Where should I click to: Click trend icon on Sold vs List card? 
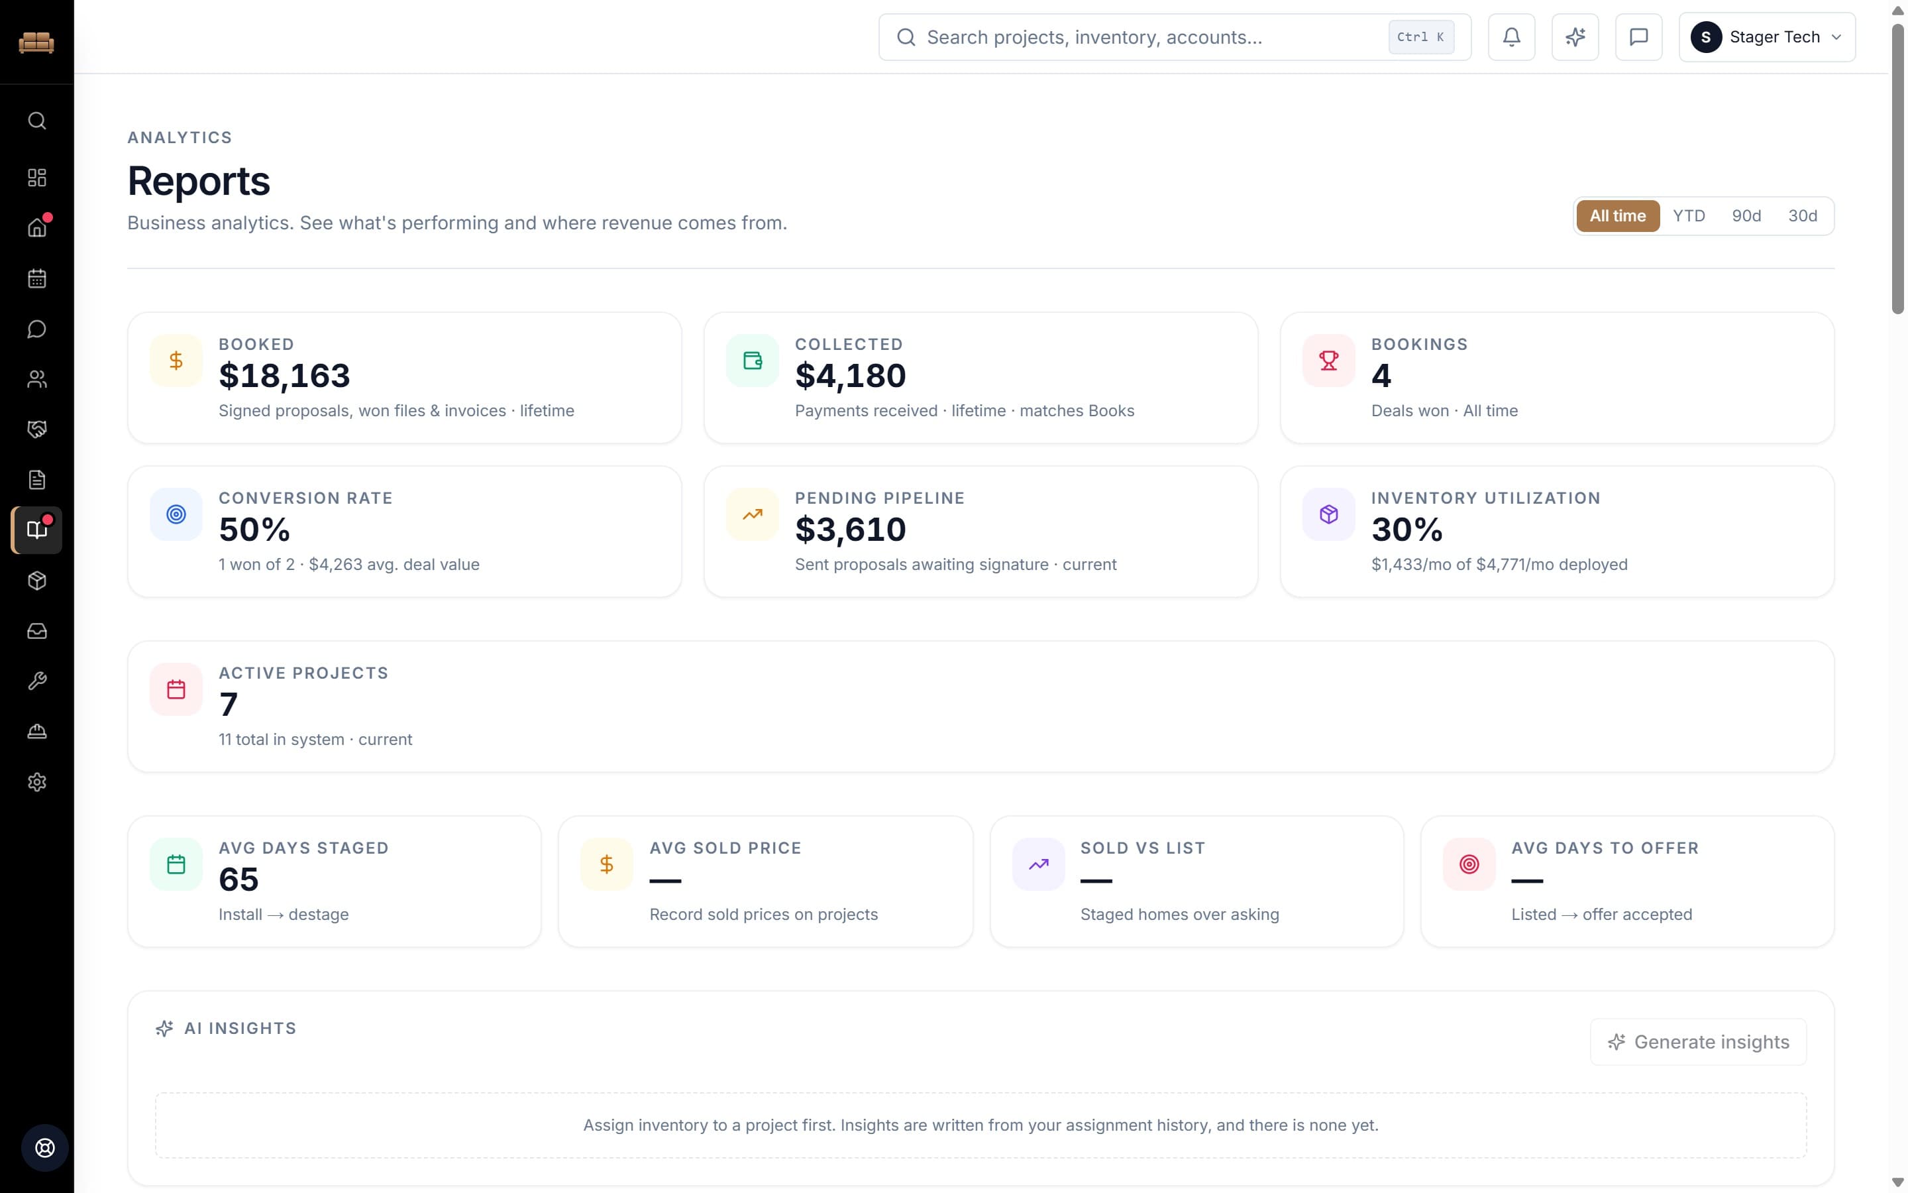click(1038, 865)
